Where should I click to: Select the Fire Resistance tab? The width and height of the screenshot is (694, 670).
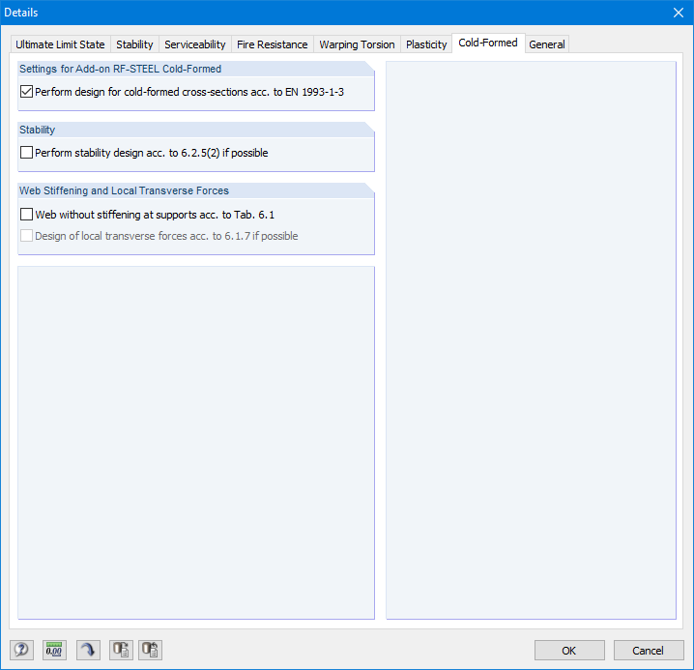(x=273, y=44)
